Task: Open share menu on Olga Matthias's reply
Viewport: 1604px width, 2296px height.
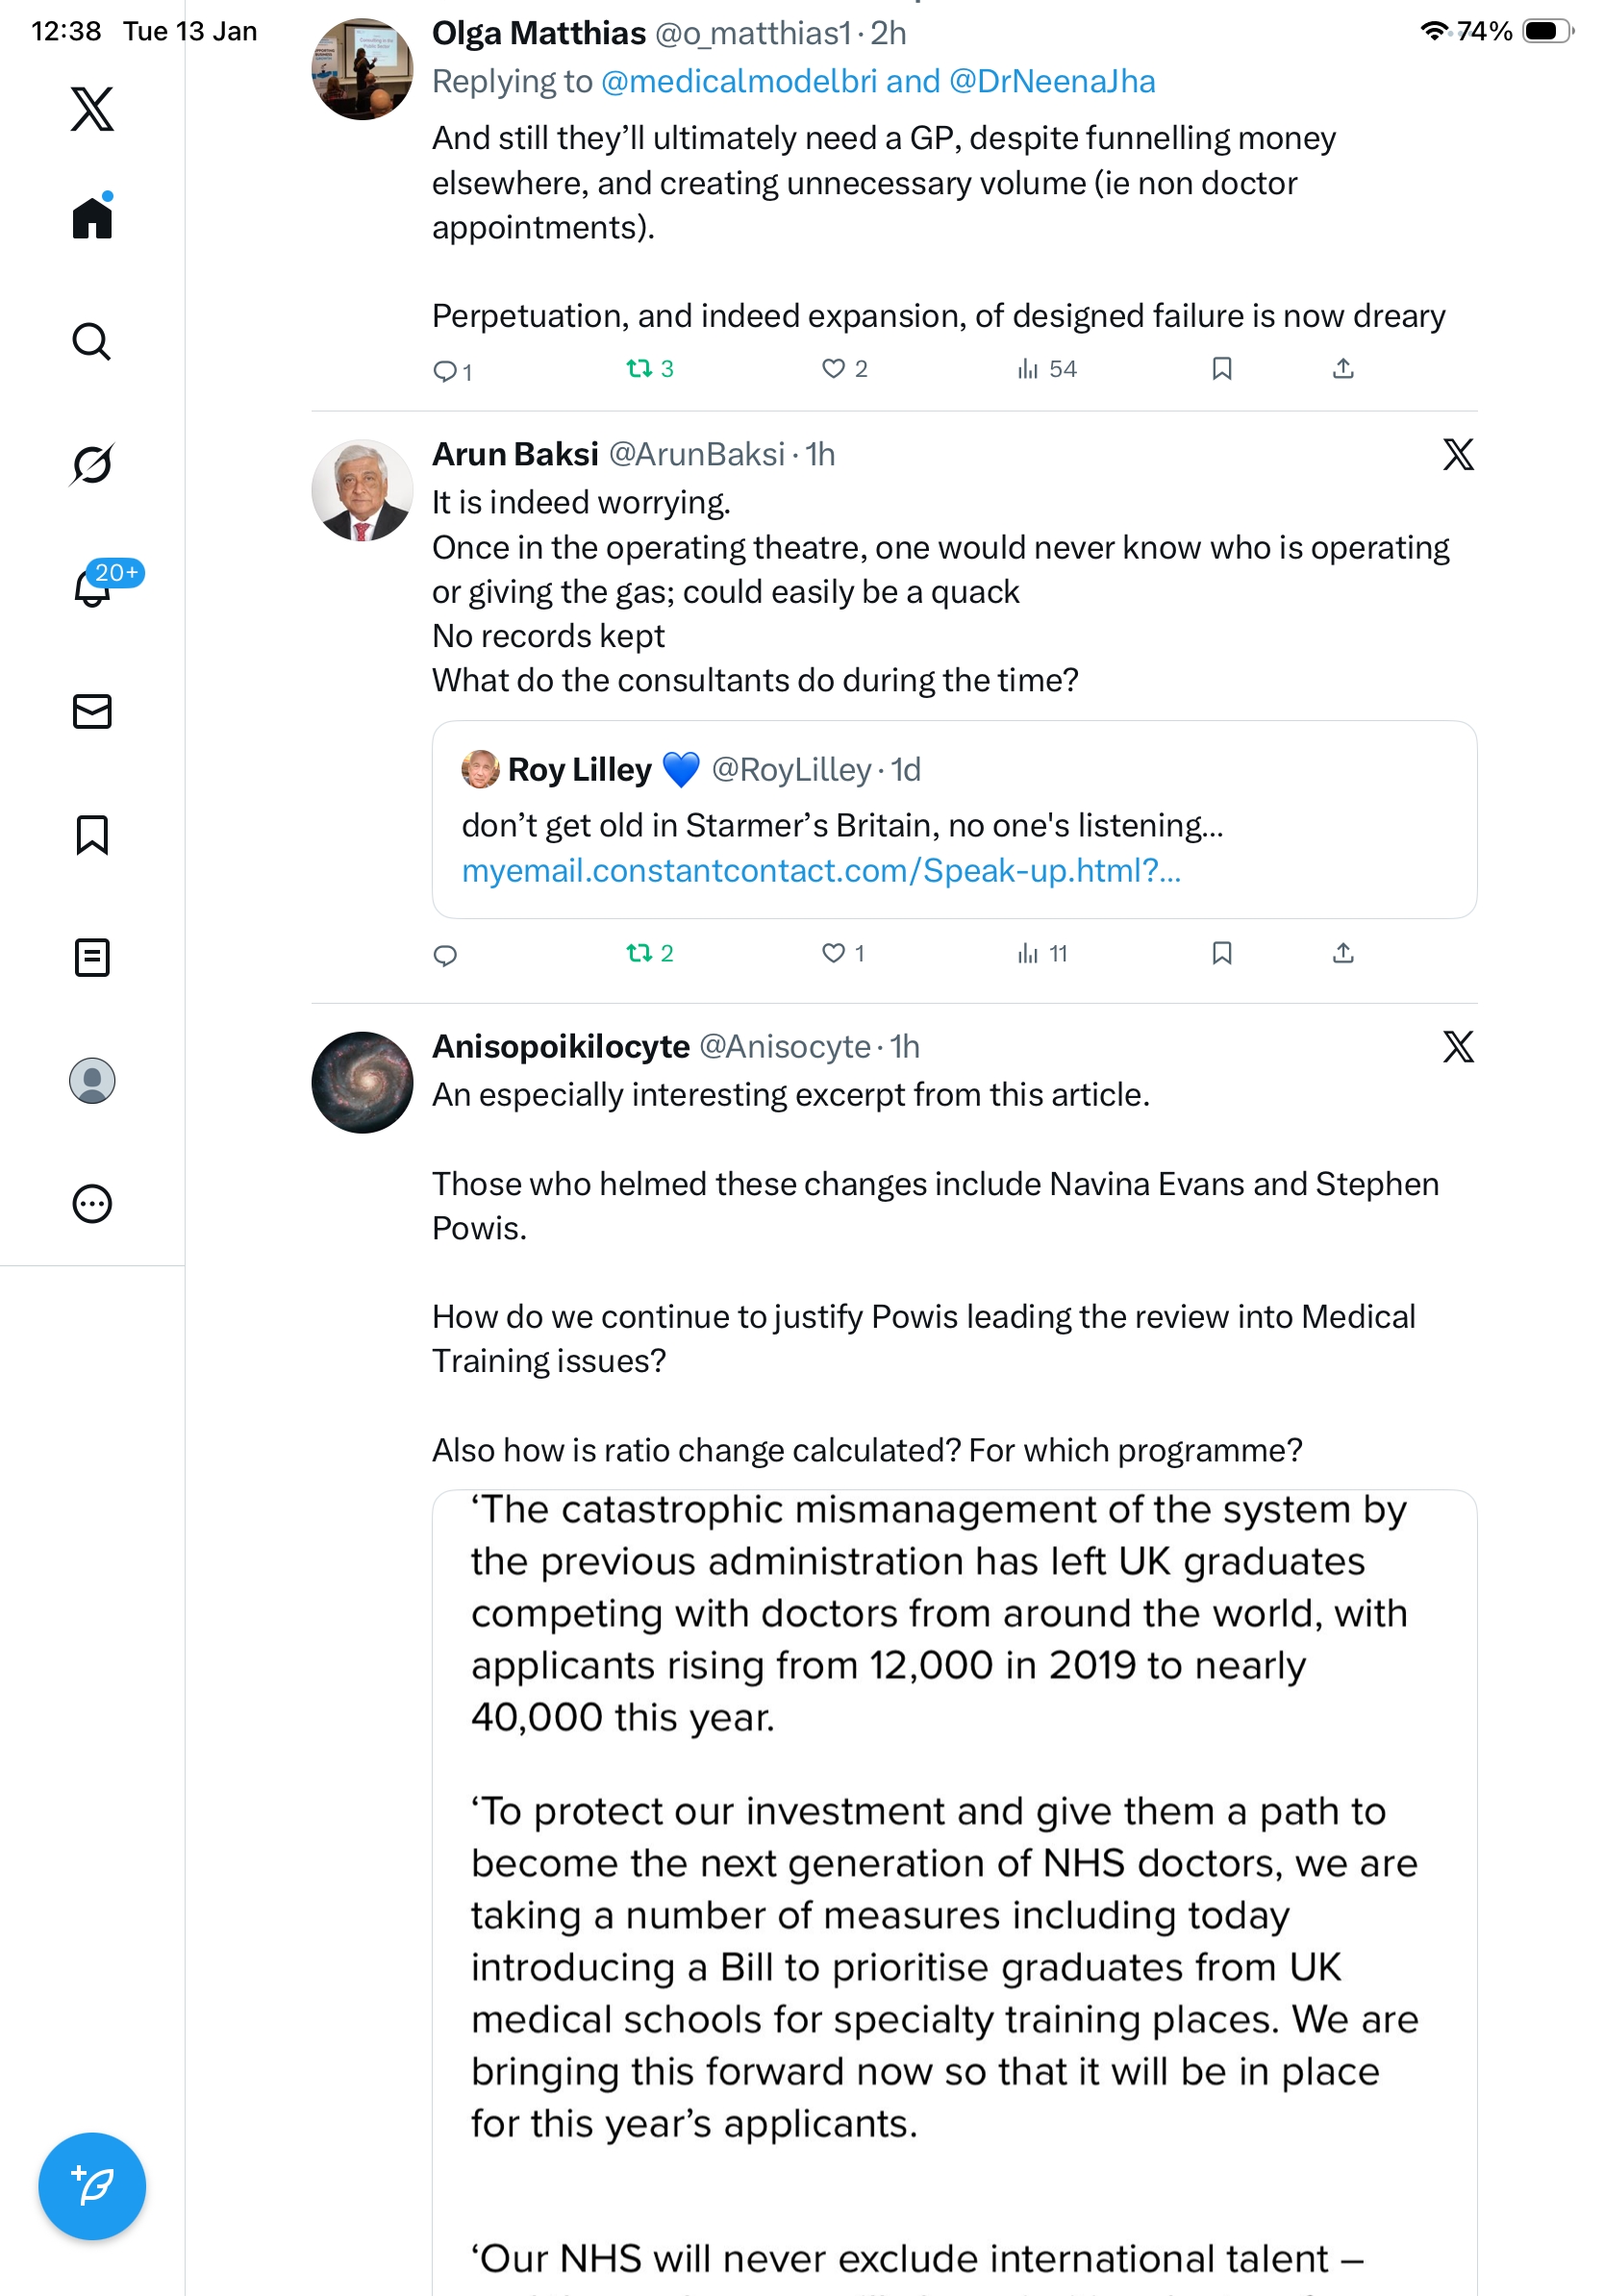Action: tap(1342, 369)
